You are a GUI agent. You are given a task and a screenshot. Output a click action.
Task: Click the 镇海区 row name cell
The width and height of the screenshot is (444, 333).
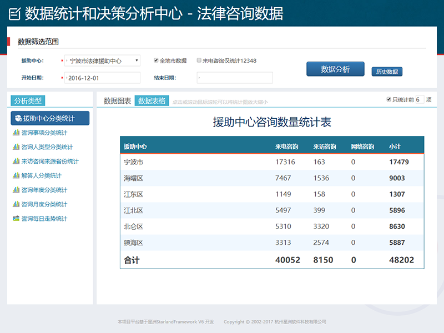click(133, 243)
